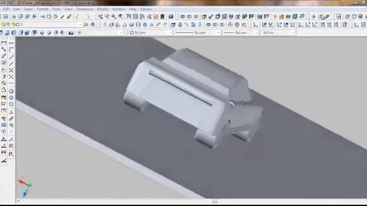Toggle layer 0 freeze sun icon
This screenshot has height=206, width=367.
click(9, 25)
